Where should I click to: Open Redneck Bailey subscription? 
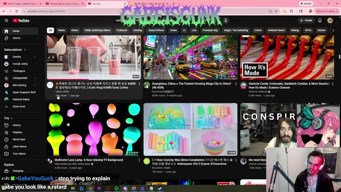click(x=20, y=99)
